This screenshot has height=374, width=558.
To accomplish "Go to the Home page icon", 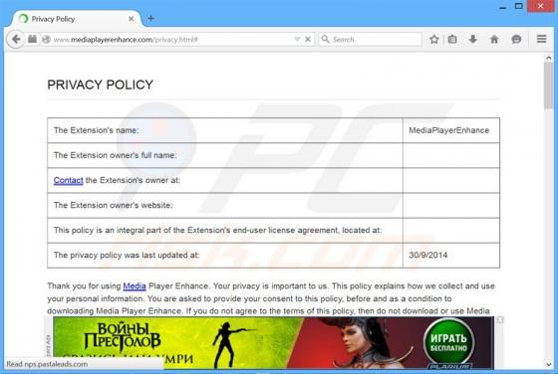I will click(494, 39).
